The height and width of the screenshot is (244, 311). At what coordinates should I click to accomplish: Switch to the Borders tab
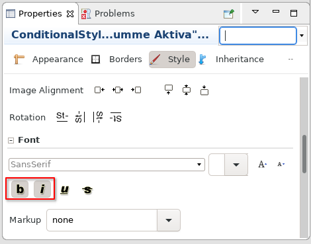(x=117, y=60)
